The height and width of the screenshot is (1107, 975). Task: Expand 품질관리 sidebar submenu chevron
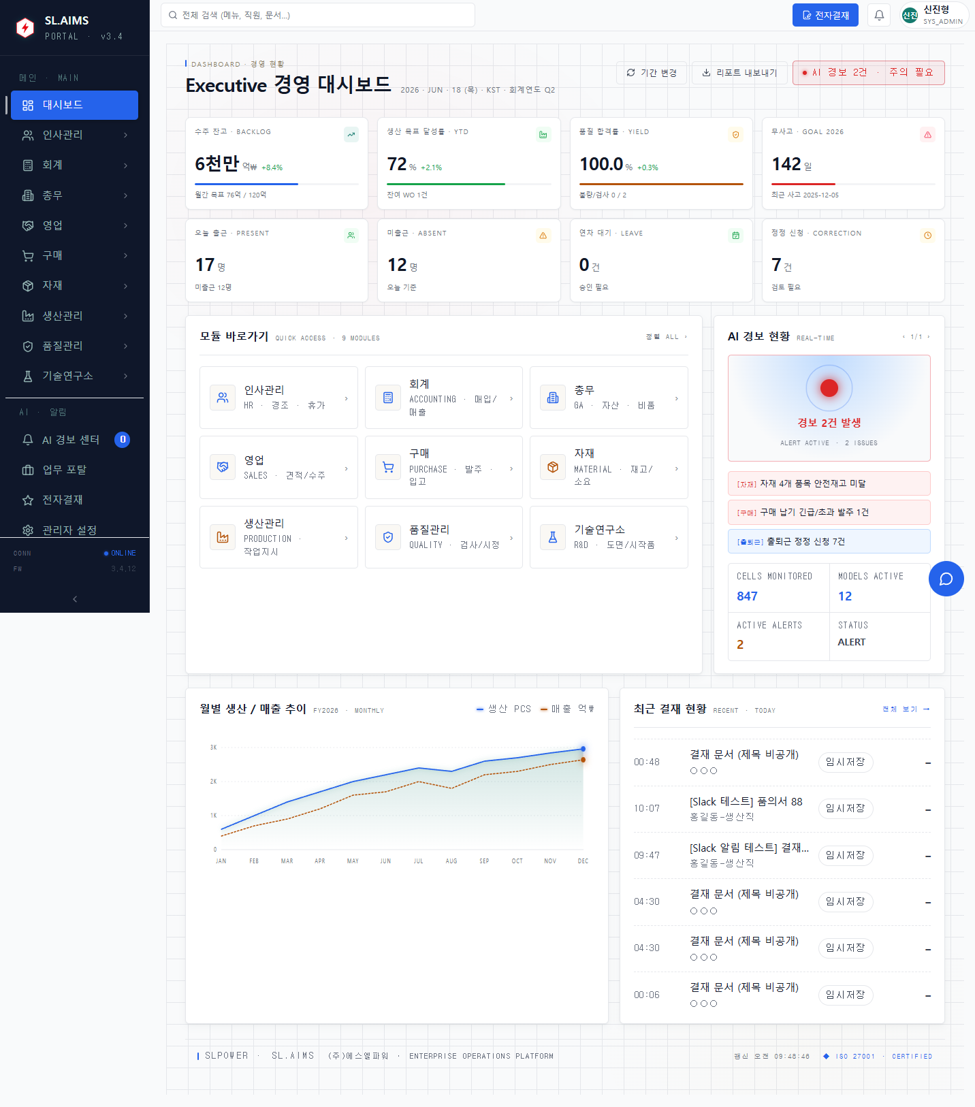126,346
